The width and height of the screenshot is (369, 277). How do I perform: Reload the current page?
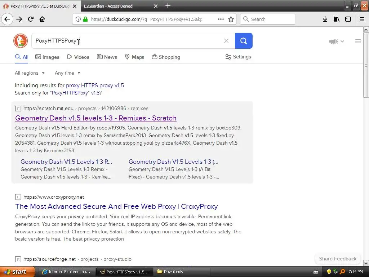31,19
